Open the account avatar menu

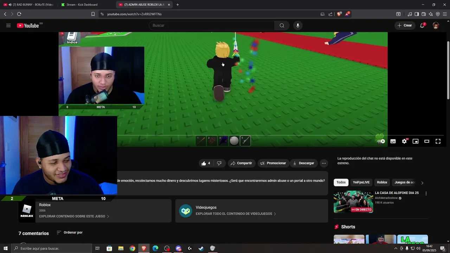pyautogui.click(x=436, y=25)
